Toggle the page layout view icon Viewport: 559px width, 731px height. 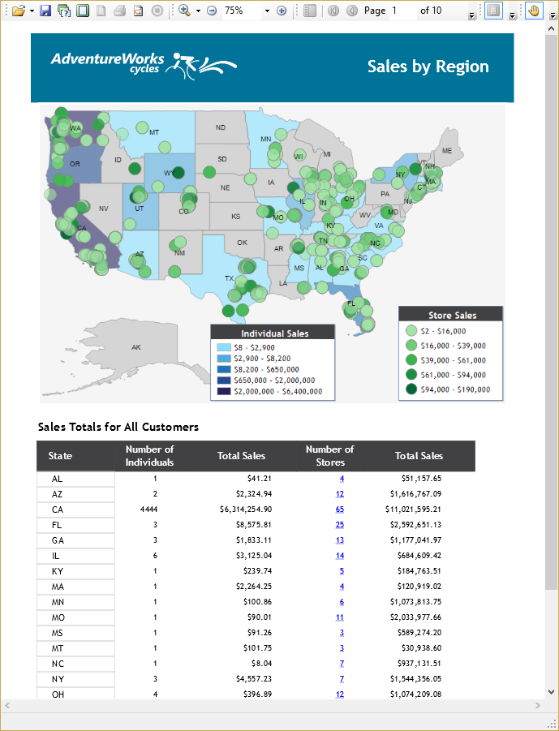tap(493, 11)
